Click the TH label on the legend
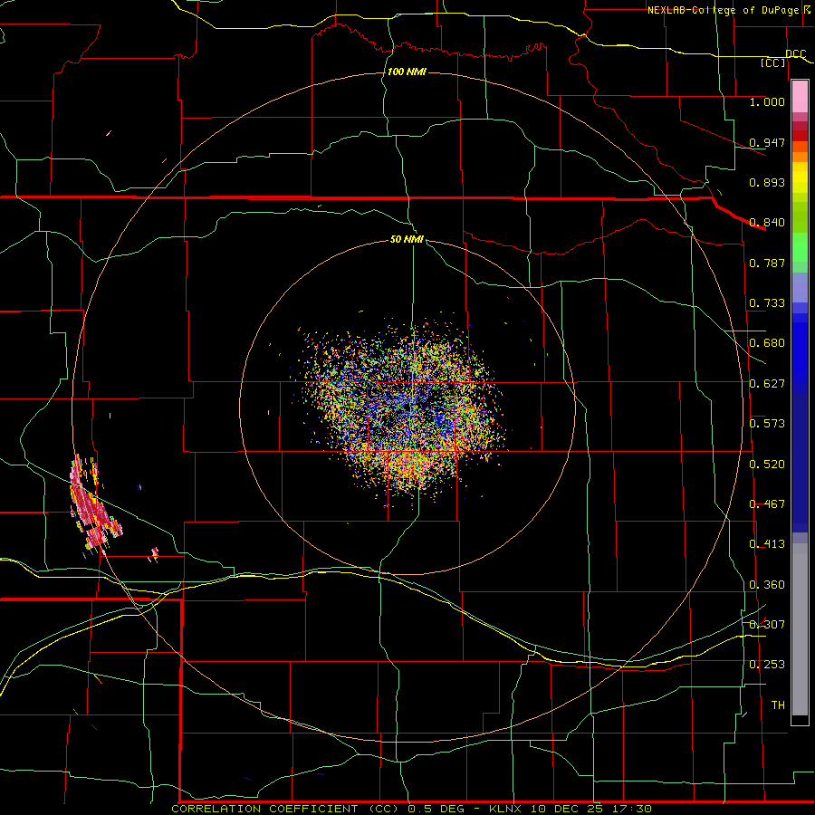The width and height of the screenshot is (815, 815). (778, 705)
